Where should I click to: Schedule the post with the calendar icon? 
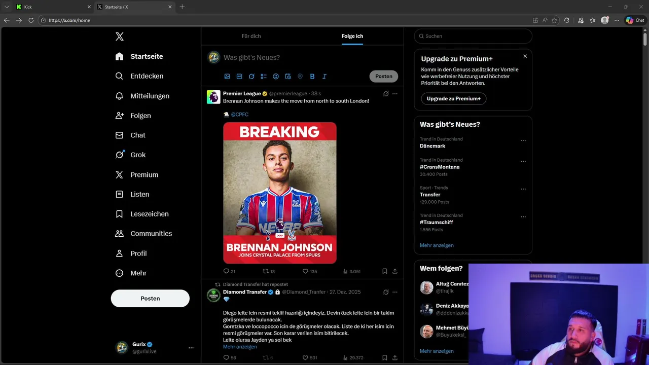tap(288, 77)
